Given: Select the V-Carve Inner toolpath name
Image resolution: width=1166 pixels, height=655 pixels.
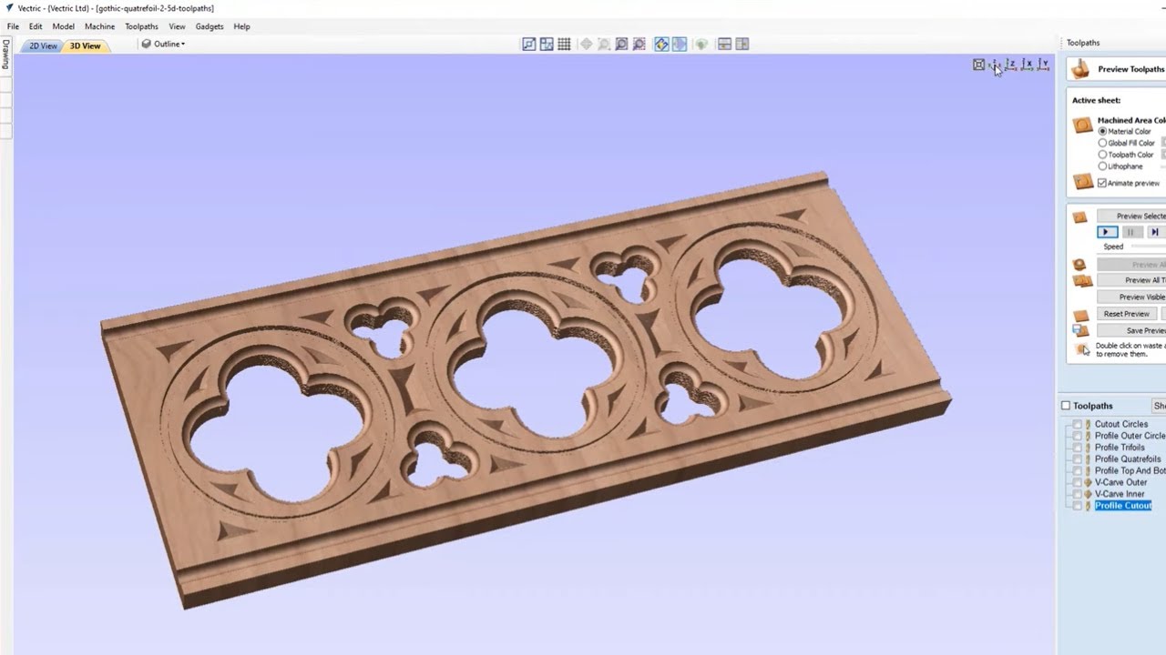Looking at the screenshot, I should 1120,494.
